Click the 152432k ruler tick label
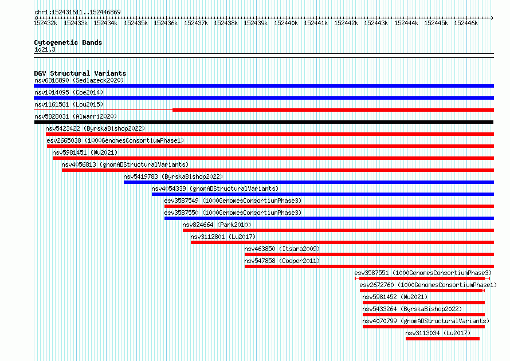The height and width of the screenshot is (361, 510). 45,23
